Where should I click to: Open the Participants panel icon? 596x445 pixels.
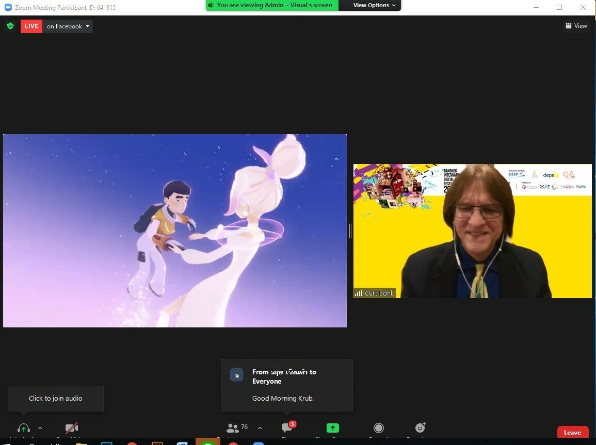(232, 428)
